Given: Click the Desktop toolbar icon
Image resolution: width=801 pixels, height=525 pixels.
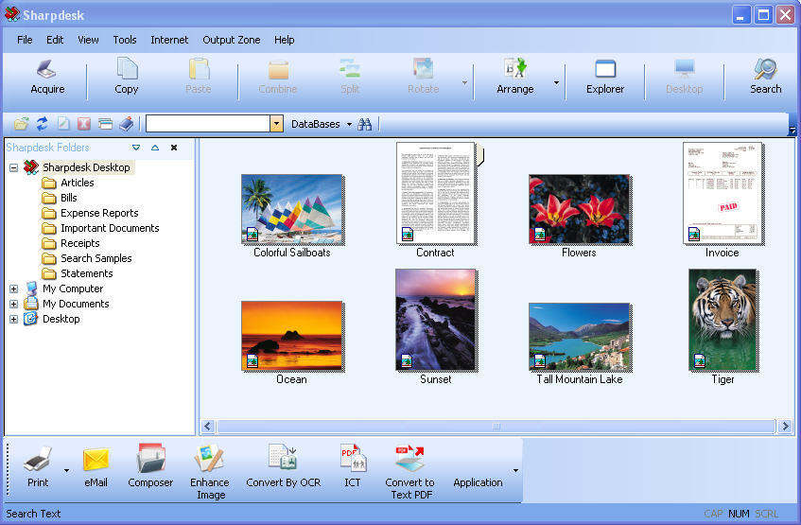Looking at the screenshot, I should point(685,69).
